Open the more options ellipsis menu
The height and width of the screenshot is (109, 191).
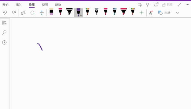(187, 4)
